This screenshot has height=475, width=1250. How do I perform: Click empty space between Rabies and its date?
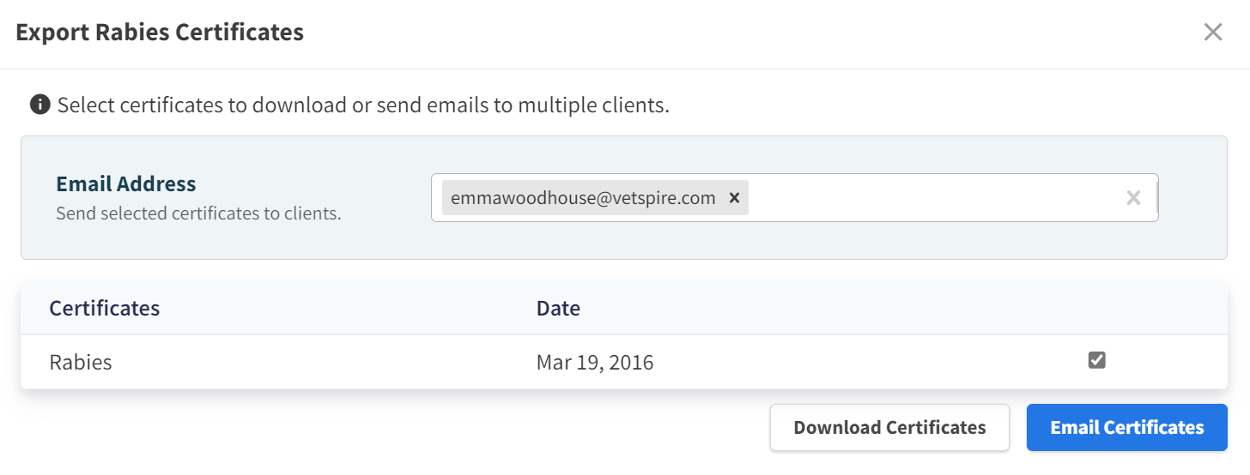[x=326, y=362]
